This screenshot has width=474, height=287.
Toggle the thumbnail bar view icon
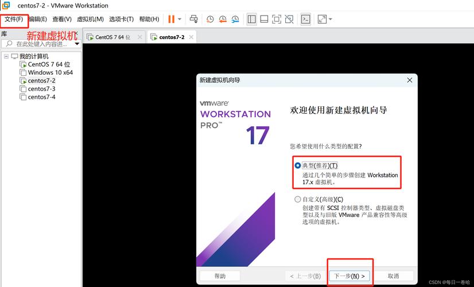(264, 20)
